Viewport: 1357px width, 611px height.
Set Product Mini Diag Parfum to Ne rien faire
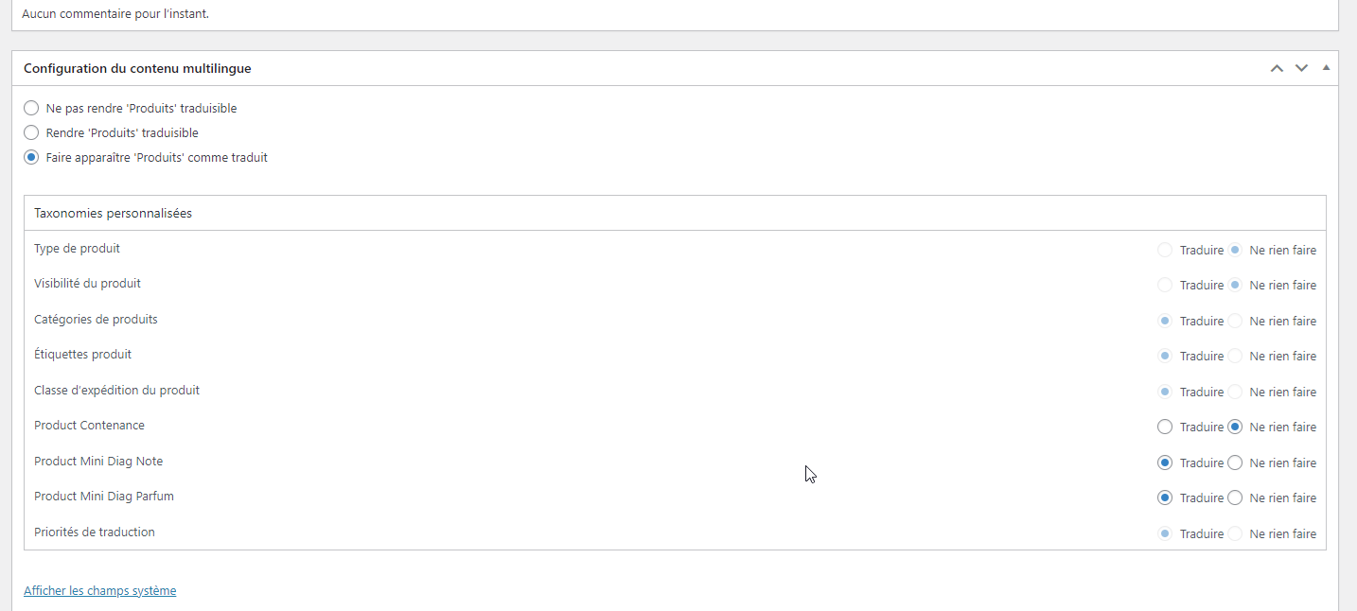coord(1235,498)
